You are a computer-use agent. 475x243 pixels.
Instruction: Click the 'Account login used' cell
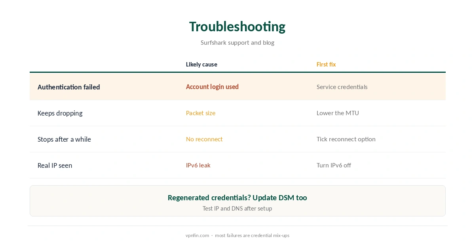(x=212, y=87)
